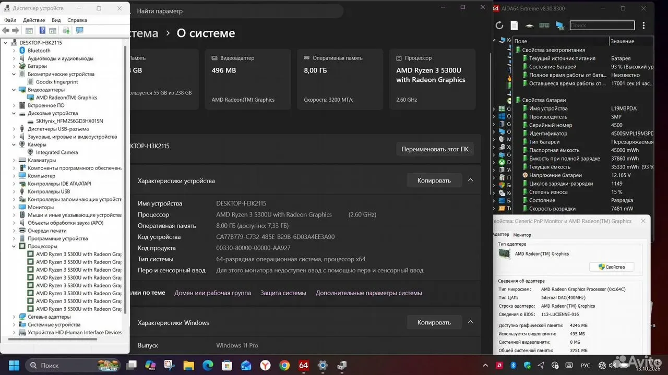Image resolution: width=668 pixels, height=375 pixels.
Task: Click Поле column header in AIDA64
Action: coord(561,41)
